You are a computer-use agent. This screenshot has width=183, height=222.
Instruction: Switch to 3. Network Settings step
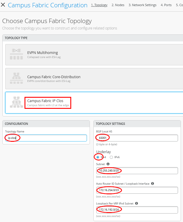[142, 5]
